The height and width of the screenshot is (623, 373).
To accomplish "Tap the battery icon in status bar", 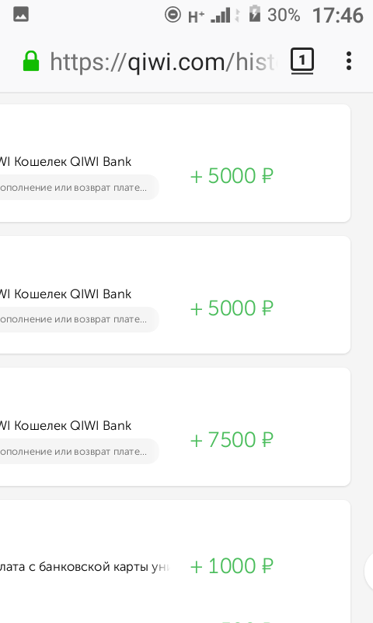I will point(254,14).
